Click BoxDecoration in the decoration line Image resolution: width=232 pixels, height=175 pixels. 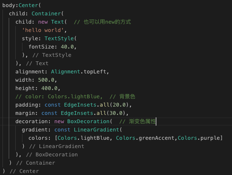point(88,122)
